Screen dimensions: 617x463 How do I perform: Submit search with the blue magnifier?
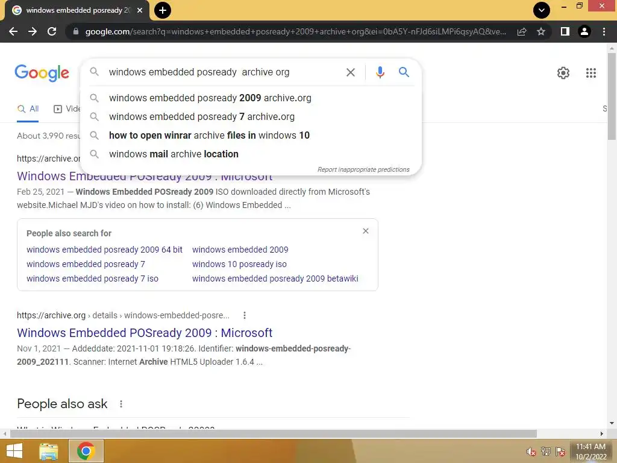point(404,72)
